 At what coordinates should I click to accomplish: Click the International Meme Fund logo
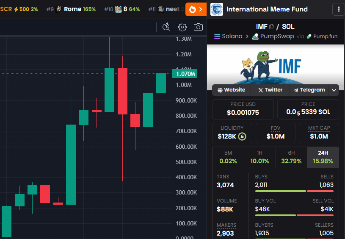216,9
